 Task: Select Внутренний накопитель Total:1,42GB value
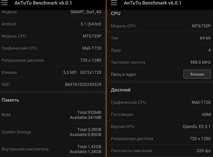89,147
